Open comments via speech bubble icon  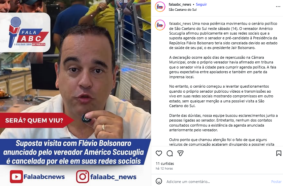170,153
